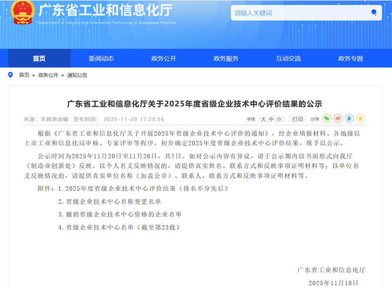This screenshot has width=392, height=288.
Task: Share article to Weibo
Action: tap(338, 119)
